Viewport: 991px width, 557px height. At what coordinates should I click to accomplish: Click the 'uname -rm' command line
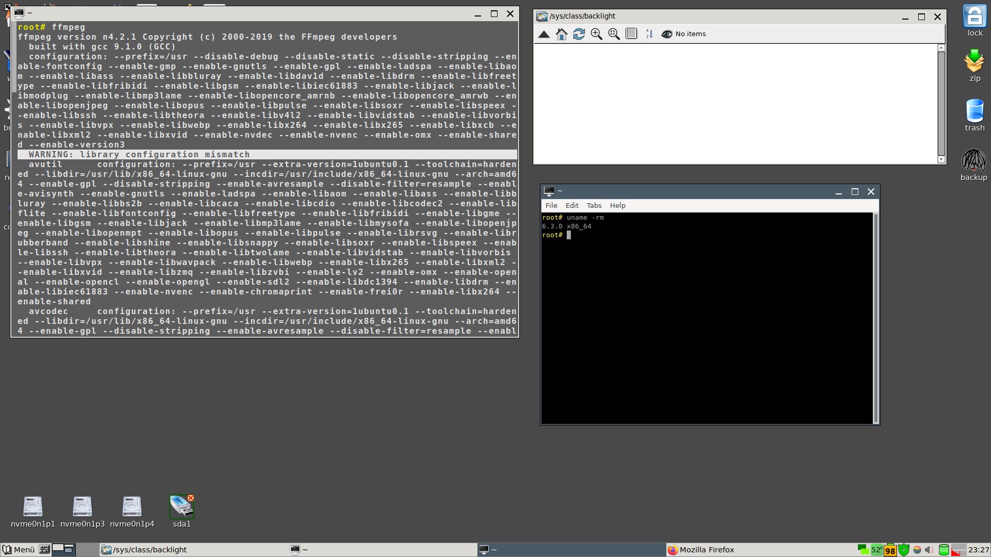pos(585,218)
